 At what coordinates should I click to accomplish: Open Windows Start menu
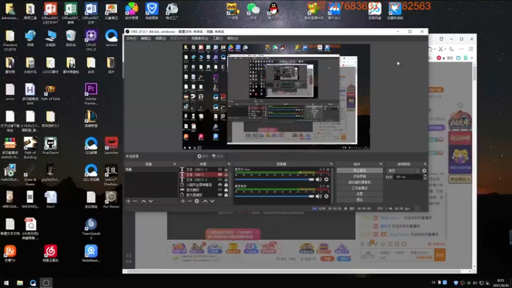pos(6,283)
